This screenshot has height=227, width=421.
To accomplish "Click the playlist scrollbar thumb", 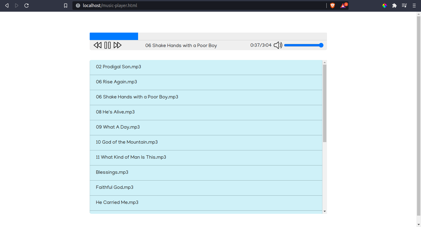I will [325, 103].
